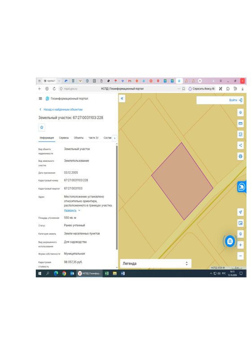Viewport: 251px width, 355px height.
Task: Open the tab group dropdown arrow beside группа 1
Action: coord(59,81)
